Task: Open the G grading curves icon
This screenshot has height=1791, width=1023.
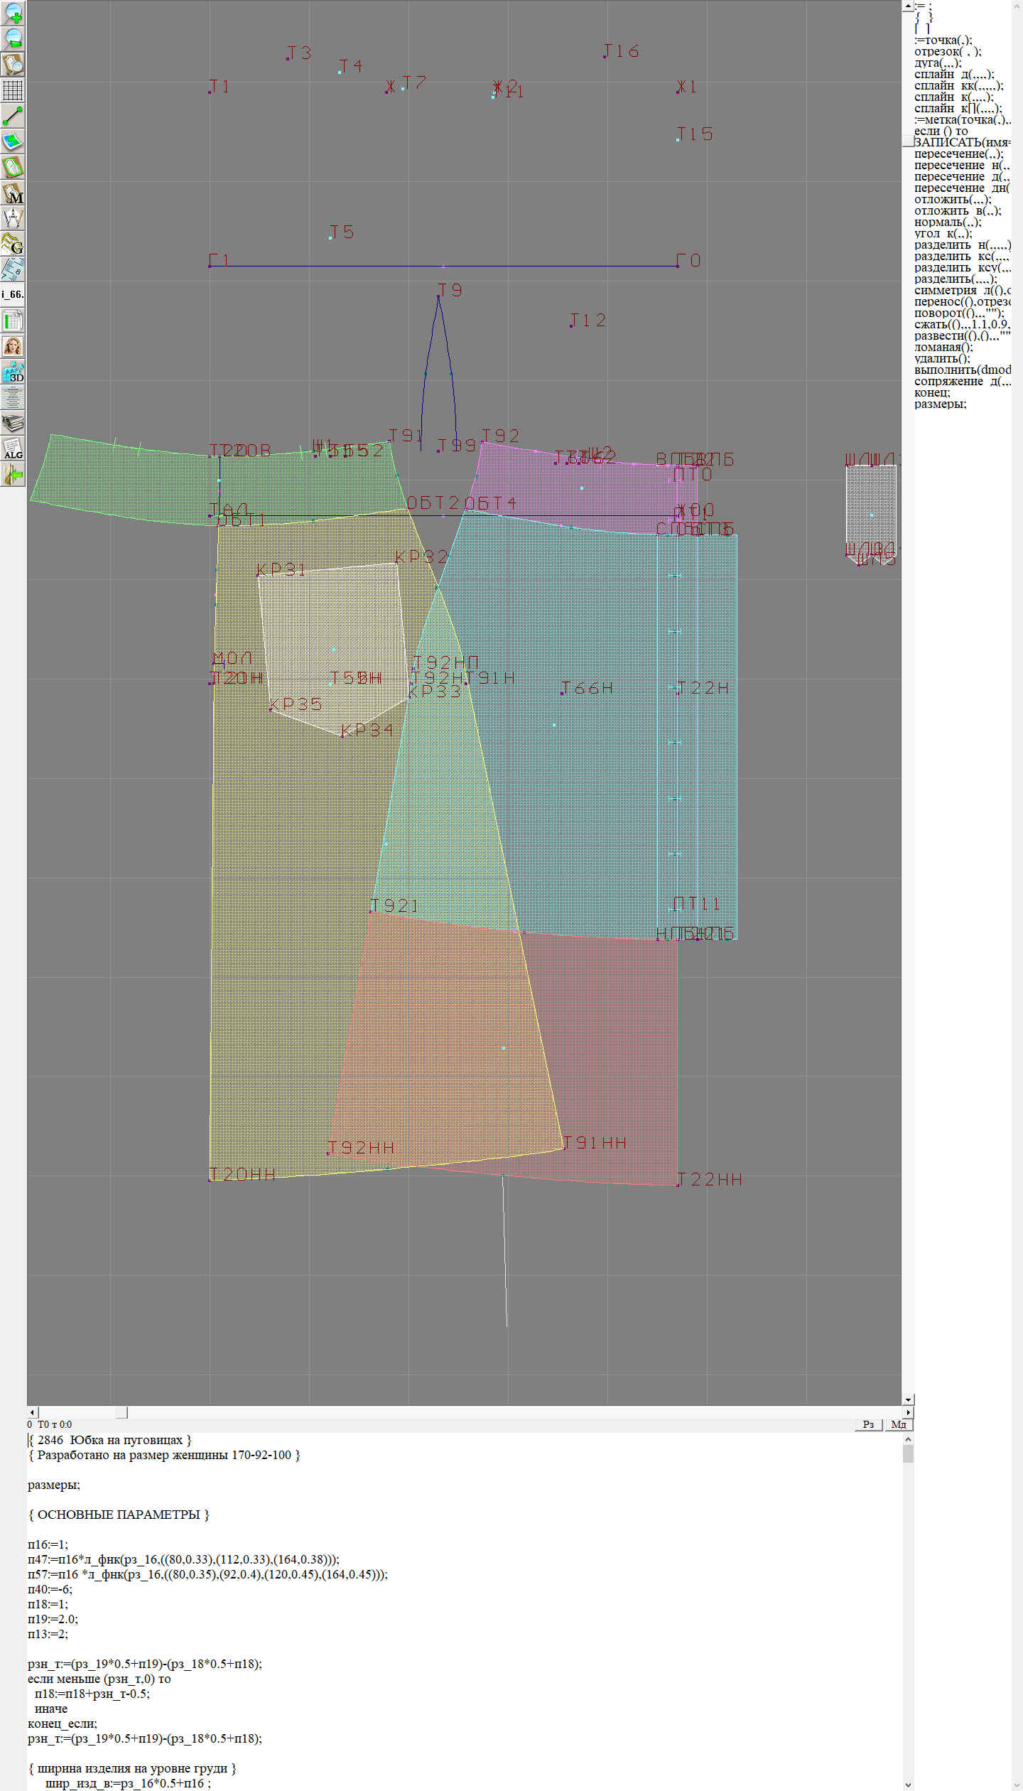Action: (x=13, y=244)
